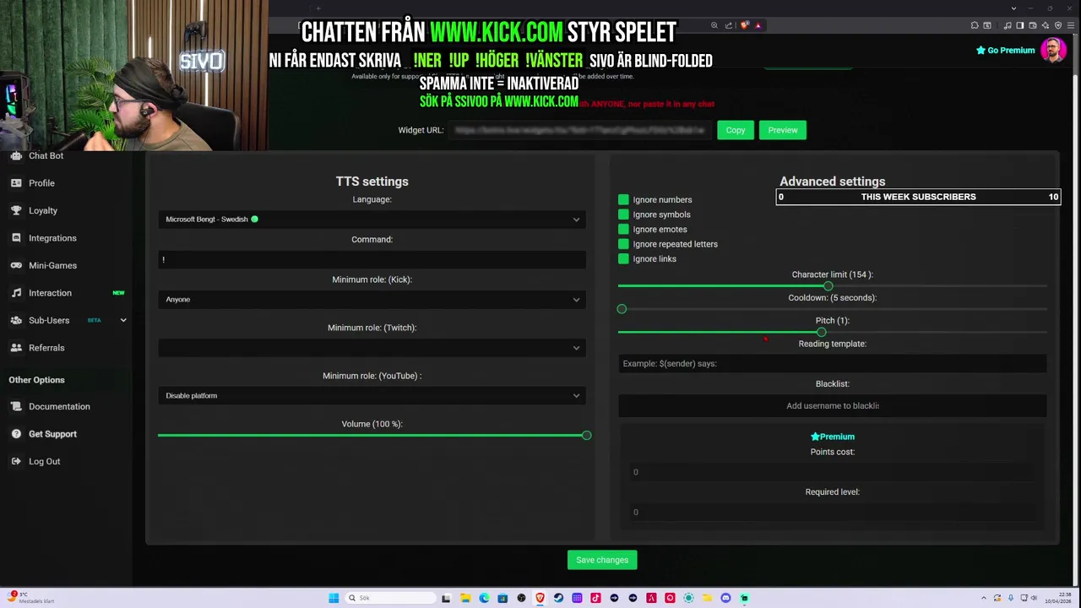1081x608 pixels.
Task: Click the Volume slider handle
Action: 586,435
